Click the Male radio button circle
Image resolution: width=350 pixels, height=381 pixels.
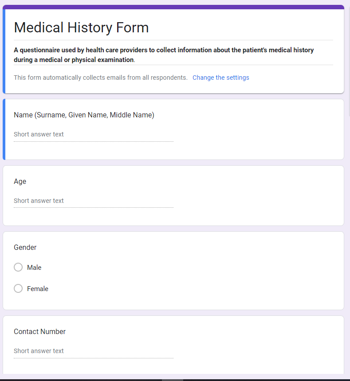pyautogui.click(x=18, y=267)
